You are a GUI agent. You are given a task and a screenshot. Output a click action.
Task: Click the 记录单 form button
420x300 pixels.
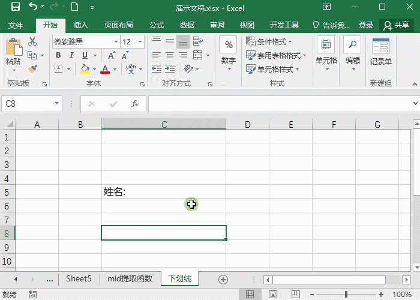click(380, 52)
